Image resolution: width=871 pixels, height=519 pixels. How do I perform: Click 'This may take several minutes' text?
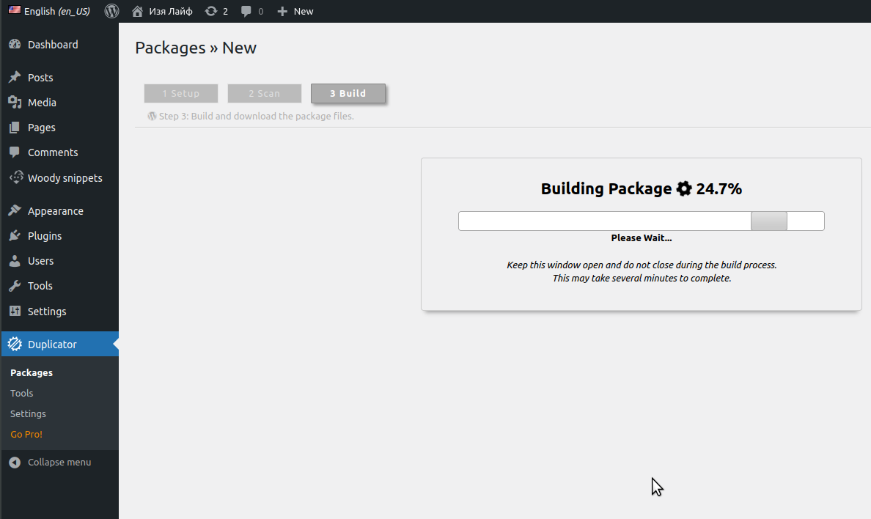(x=642, y=279)
